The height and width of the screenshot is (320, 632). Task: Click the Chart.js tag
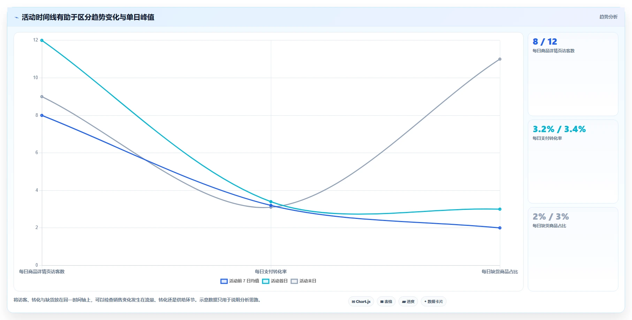click(361, 302)
